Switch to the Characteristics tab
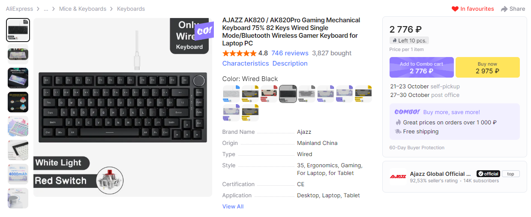Image resolution: width=531 pixels, height=217 pixels. pos(246,63)
